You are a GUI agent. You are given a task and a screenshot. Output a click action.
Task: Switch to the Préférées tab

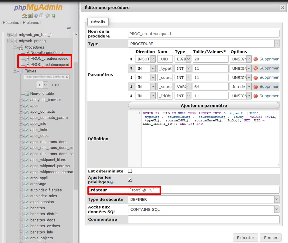(31, 23)
